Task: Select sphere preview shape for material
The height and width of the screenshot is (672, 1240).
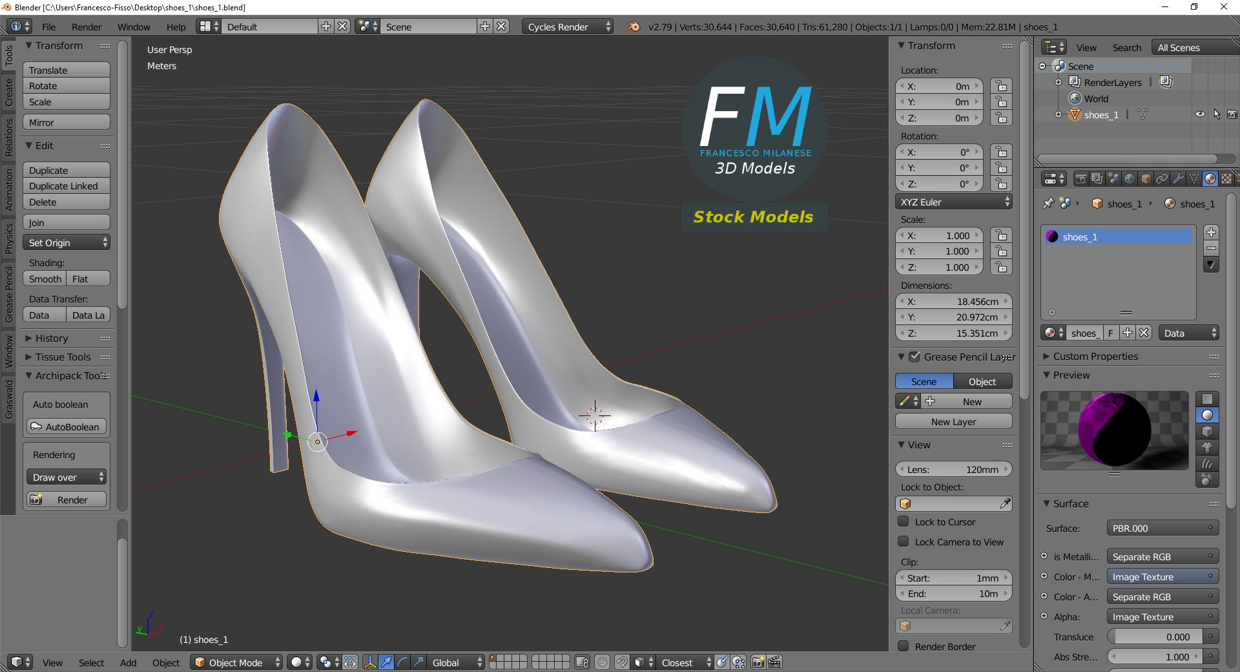Action: click(x=1207, y=415)
